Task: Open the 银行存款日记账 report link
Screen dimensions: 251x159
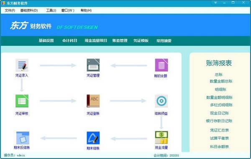Action: [x=219, y=121]
